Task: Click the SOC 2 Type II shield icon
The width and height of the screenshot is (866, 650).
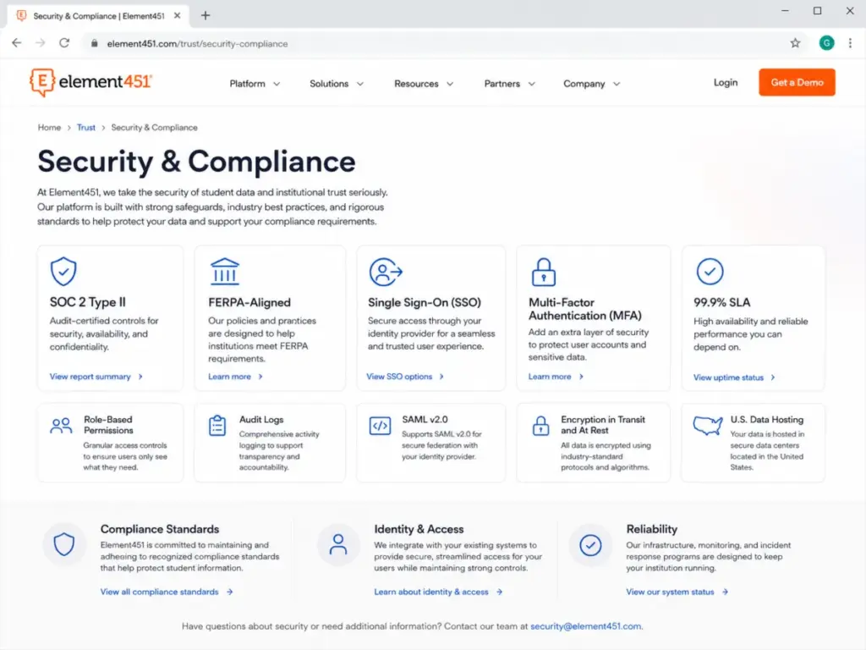Action: pyautogui.click(x=63, y=272)
